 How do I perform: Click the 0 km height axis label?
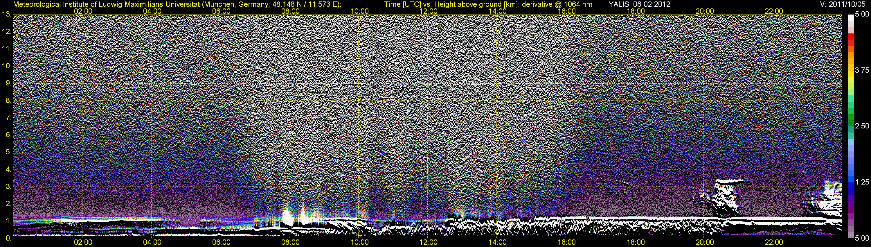(8, 238)
